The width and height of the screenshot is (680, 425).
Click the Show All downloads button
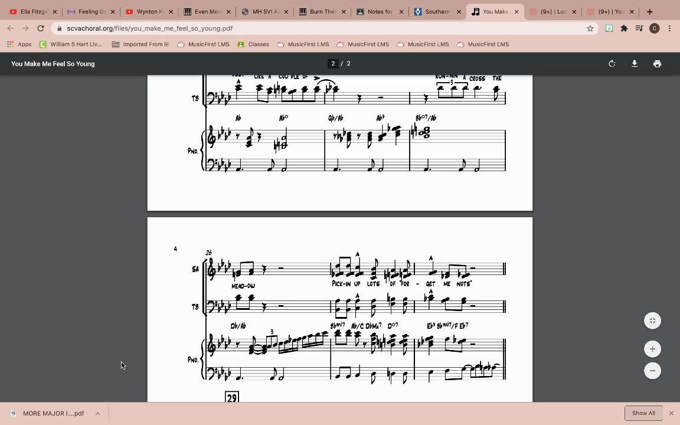pyautogui.click(x=643, y=413)
